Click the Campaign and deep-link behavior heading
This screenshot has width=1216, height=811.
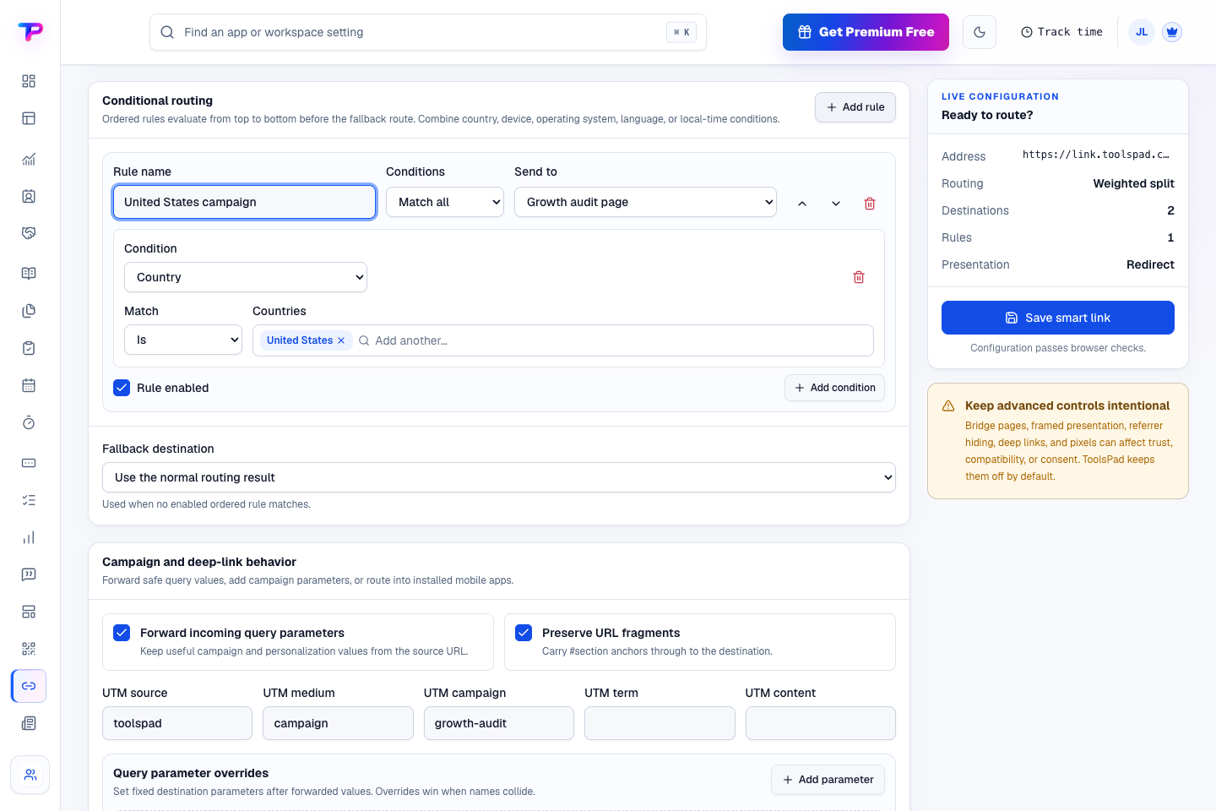(199, 562)
